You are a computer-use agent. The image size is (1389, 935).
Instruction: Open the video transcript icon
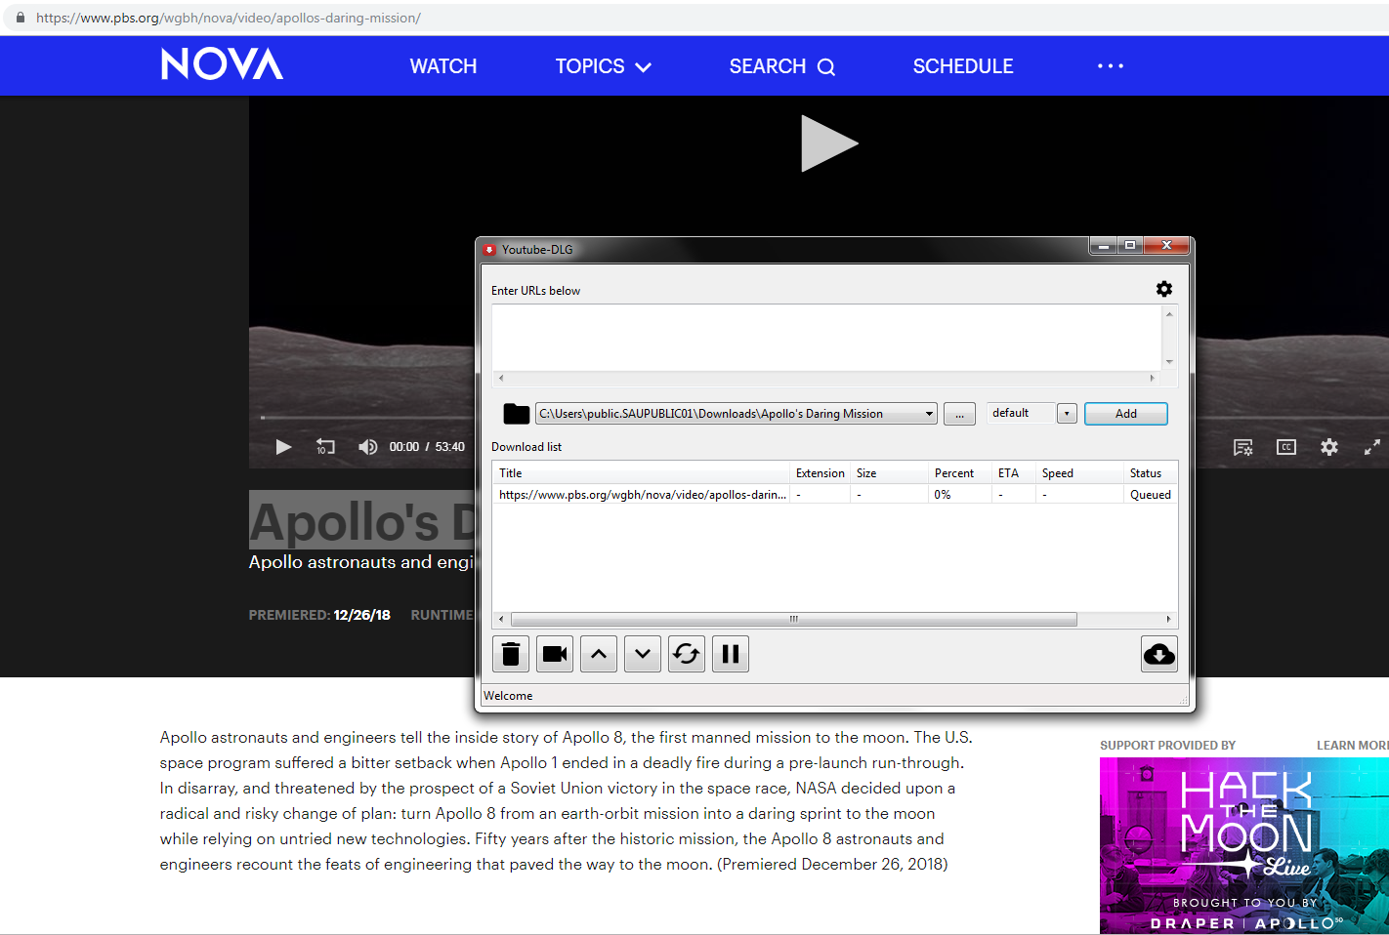point(1242,447)
